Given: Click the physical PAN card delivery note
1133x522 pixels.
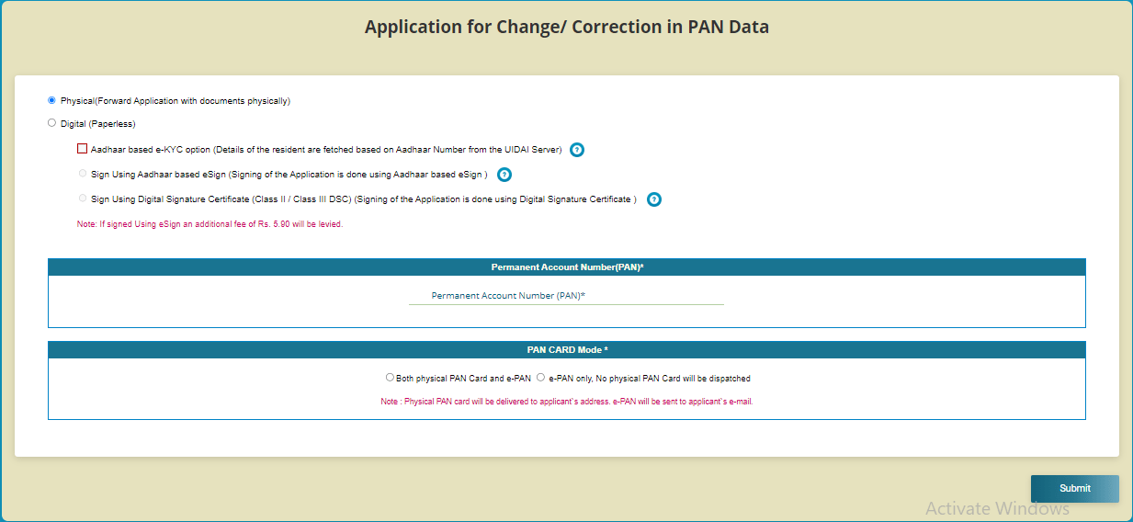Looking at the screenshot, I should (567, 402).
